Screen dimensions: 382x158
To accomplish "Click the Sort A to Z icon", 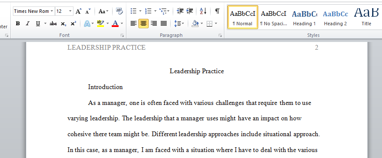I will (203, 11).
